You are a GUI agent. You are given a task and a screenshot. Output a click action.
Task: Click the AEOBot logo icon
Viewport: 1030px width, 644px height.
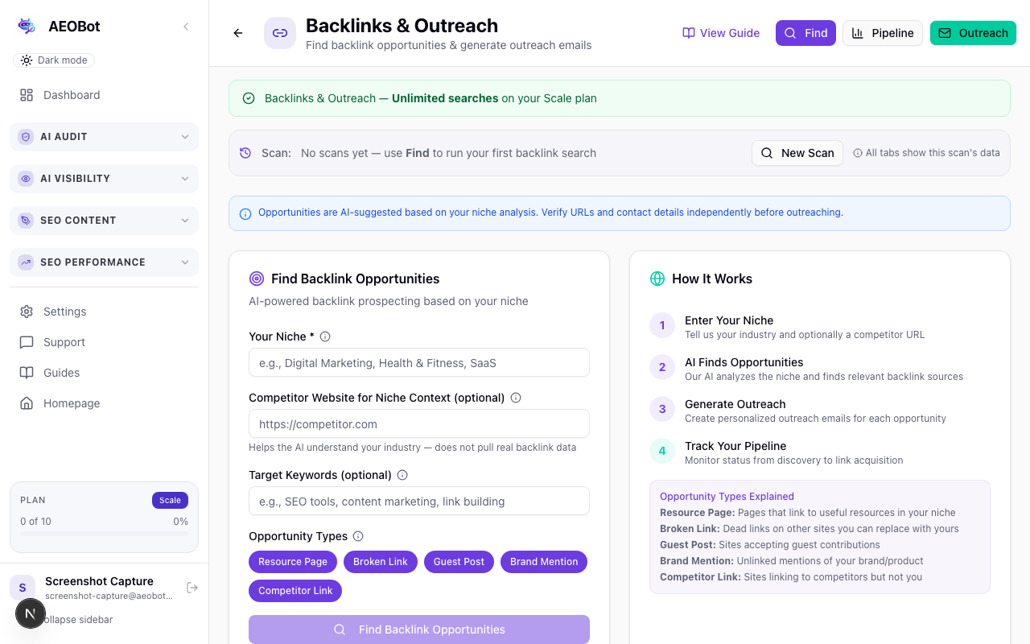[27, 27]
